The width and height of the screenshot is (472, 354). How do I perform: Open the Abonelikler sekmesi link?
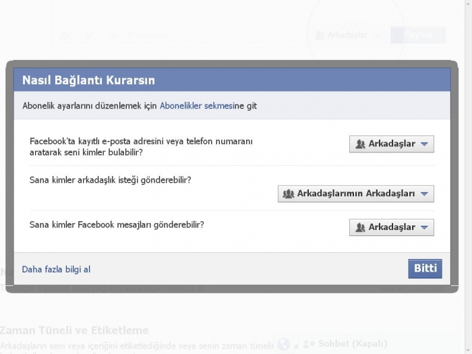click(197, 106)
